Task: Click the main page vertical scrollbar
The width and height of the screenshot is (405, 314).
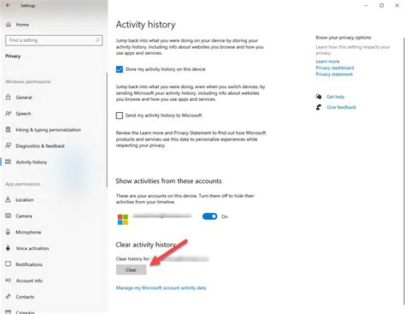Action: pyautogui.click(x=403, y=171)
